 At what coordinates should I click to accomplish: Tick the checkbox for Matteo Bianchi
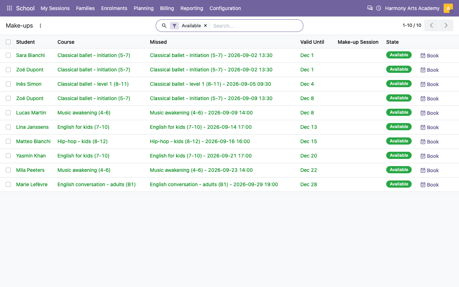(x=8, y=141)
